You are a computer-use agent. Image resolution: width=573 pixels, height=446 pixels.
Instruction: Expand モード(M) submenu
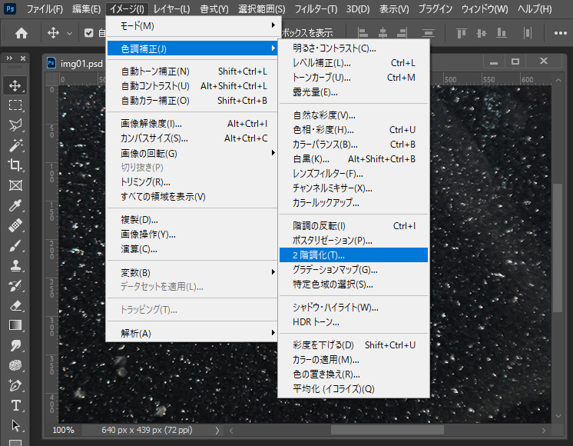pos(193,25)
